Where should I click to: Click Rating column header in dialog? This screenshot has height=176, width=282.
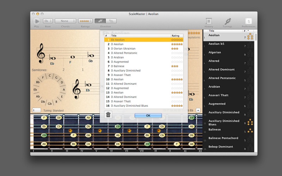pos(177,36)
